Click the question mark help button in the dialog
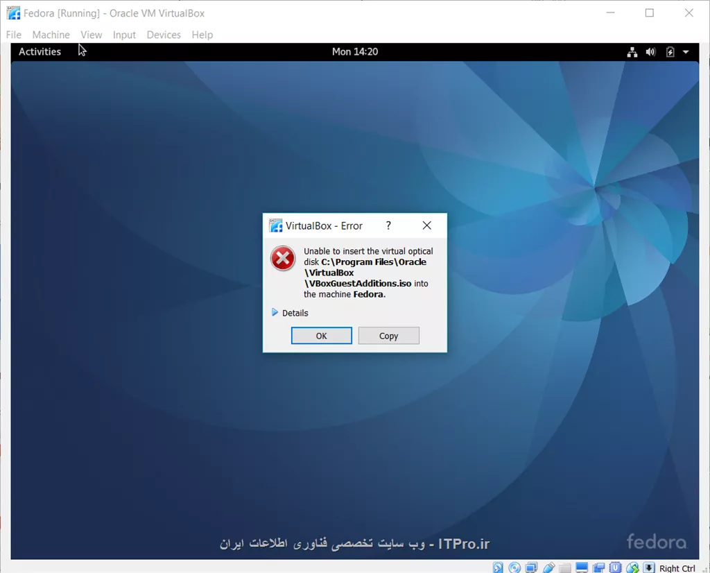This screenshot has height=573, width=710. [388, 225]
